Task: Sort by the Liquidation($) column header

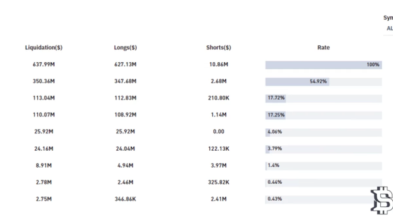Action: coord(44,47)
